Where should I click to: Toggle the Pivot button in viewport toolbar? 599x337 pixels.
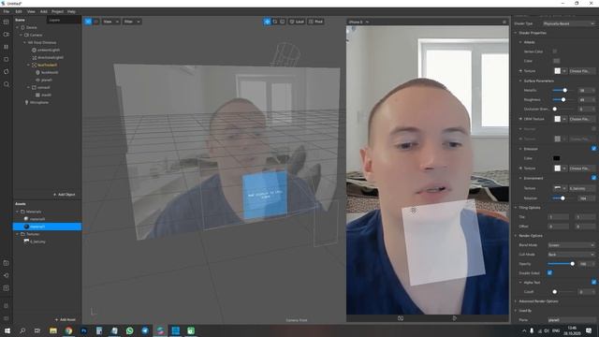tap(316, 22)
